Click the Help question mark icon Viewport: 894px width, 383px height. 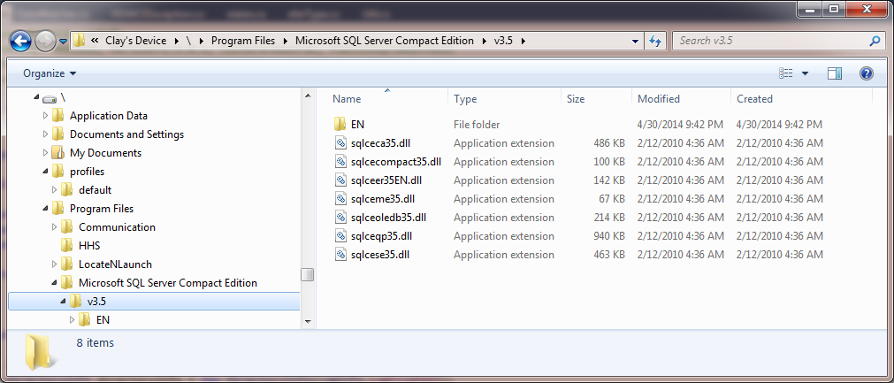(x=866, y=73)
